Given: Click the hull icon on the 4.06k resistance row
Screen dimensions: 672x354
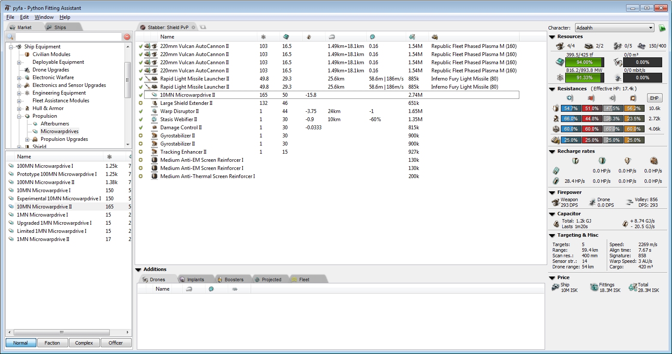Looking at the screenshot, I should coord(556,129).
